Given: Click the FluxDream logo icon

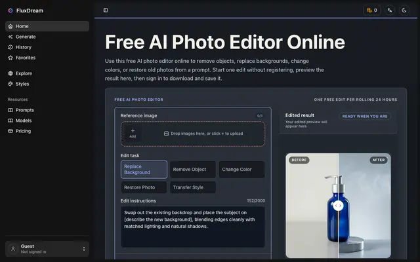Looking at the screenshot, I should pos(10,10).
